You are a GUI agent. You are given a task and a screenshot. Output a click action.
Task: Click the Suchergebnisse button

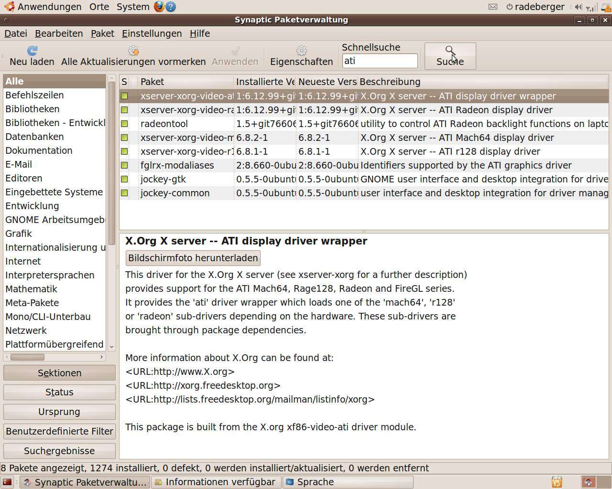[59, 451]
